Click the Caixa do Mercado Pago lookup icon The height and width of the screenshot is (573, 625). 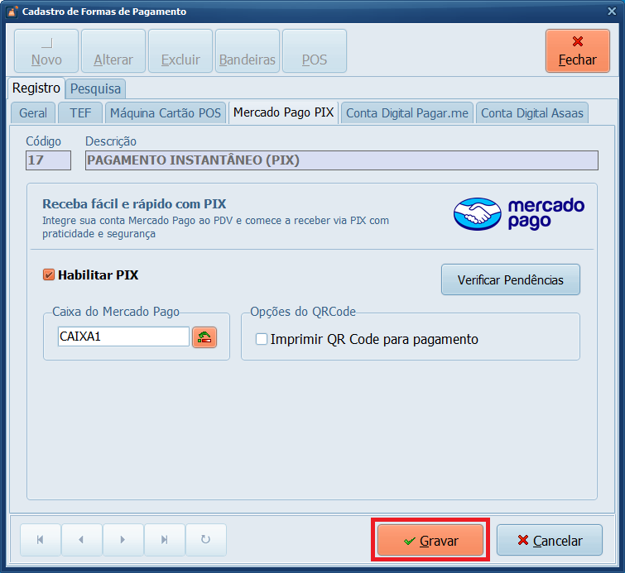pyautogui.click(x=204, y=337)
